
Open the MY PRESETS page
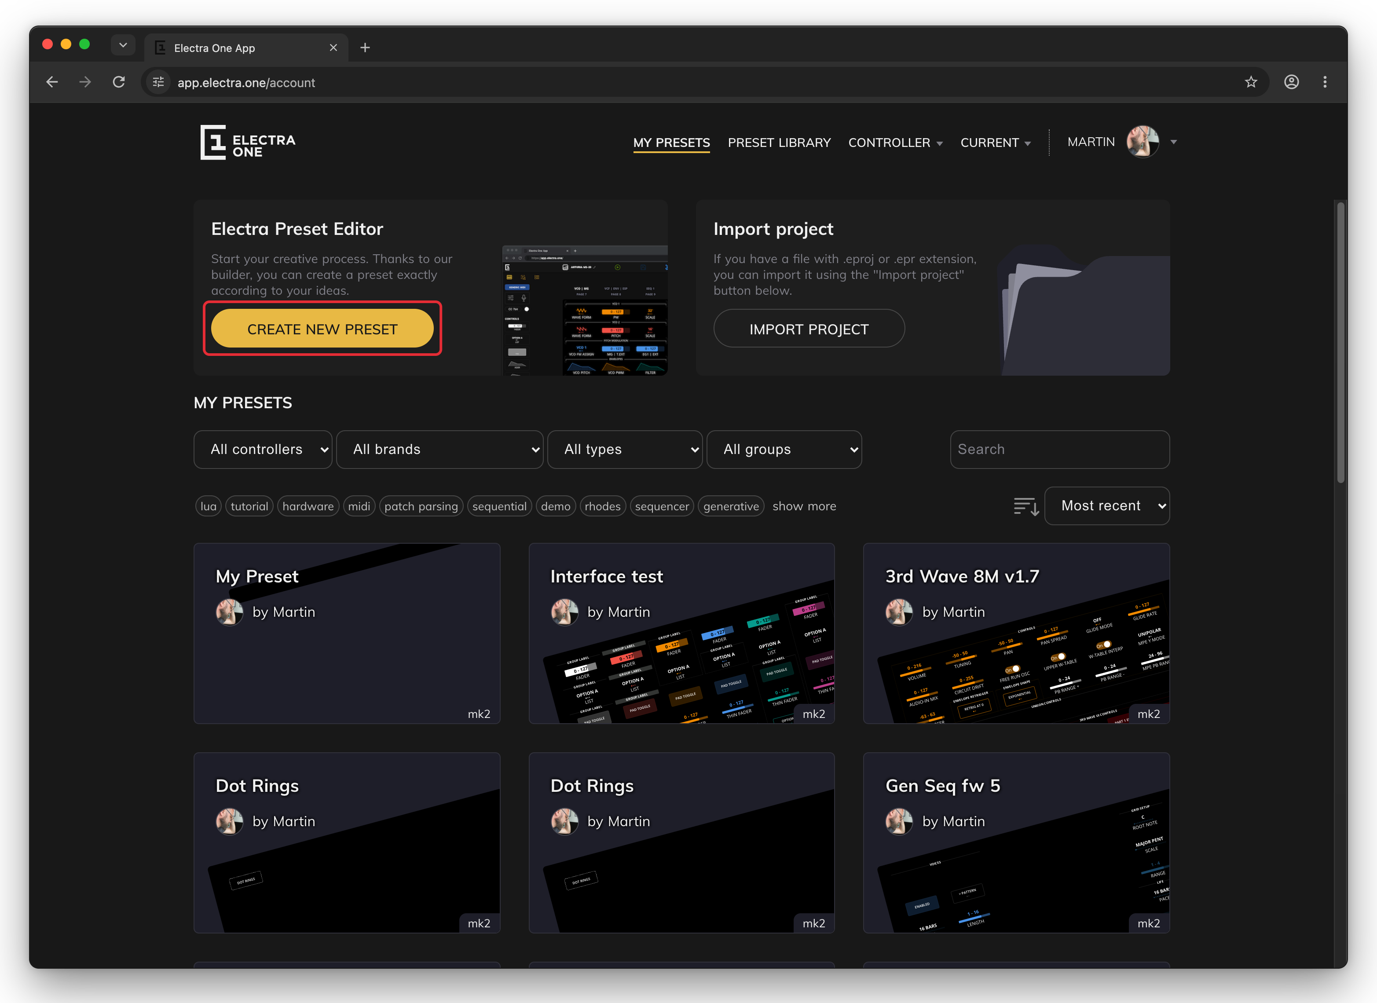tap(671, 143)
